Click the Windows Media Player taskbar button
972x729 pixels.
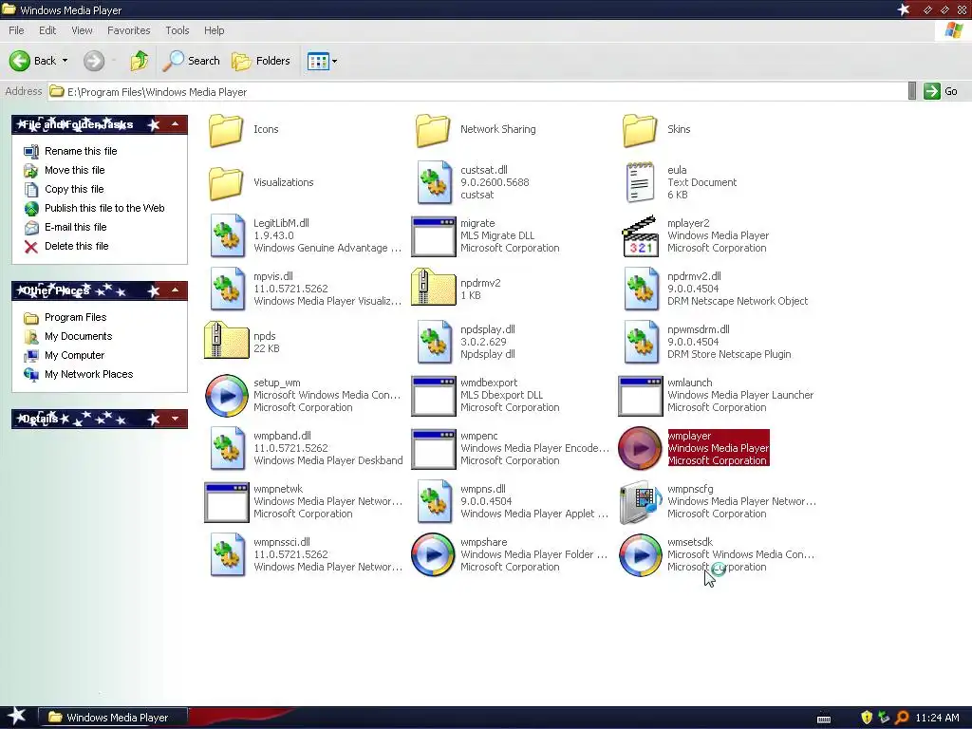coord(112,718)
